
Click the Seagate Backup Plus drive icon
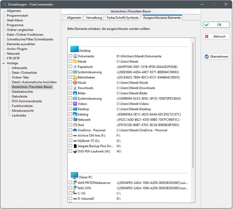point(75,146)
